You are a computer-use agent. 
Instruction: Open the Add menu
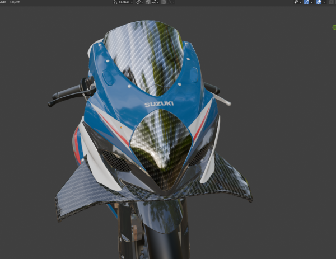[x=3, y=2]
